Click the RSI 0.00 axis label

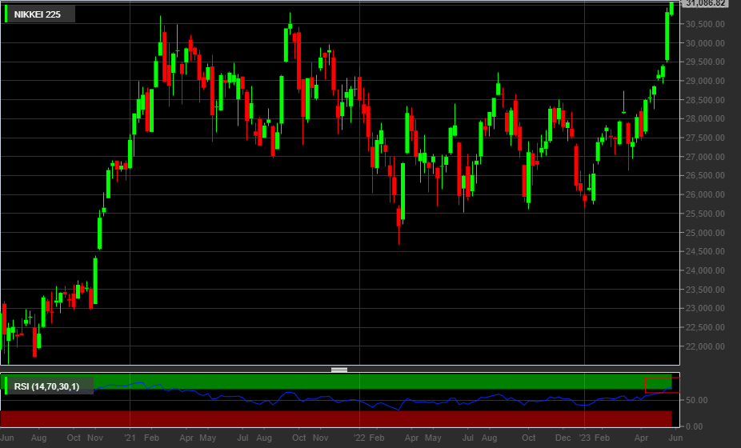click(x=695, y=426)
